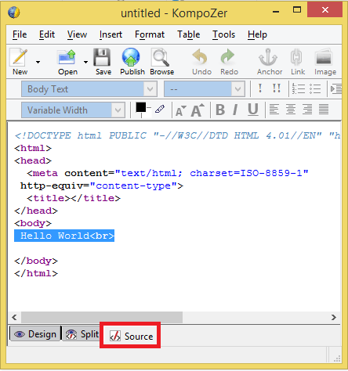Viewport: 348px width, 371px height.
Task: Click the Open file button
Action: click(67, 62)
